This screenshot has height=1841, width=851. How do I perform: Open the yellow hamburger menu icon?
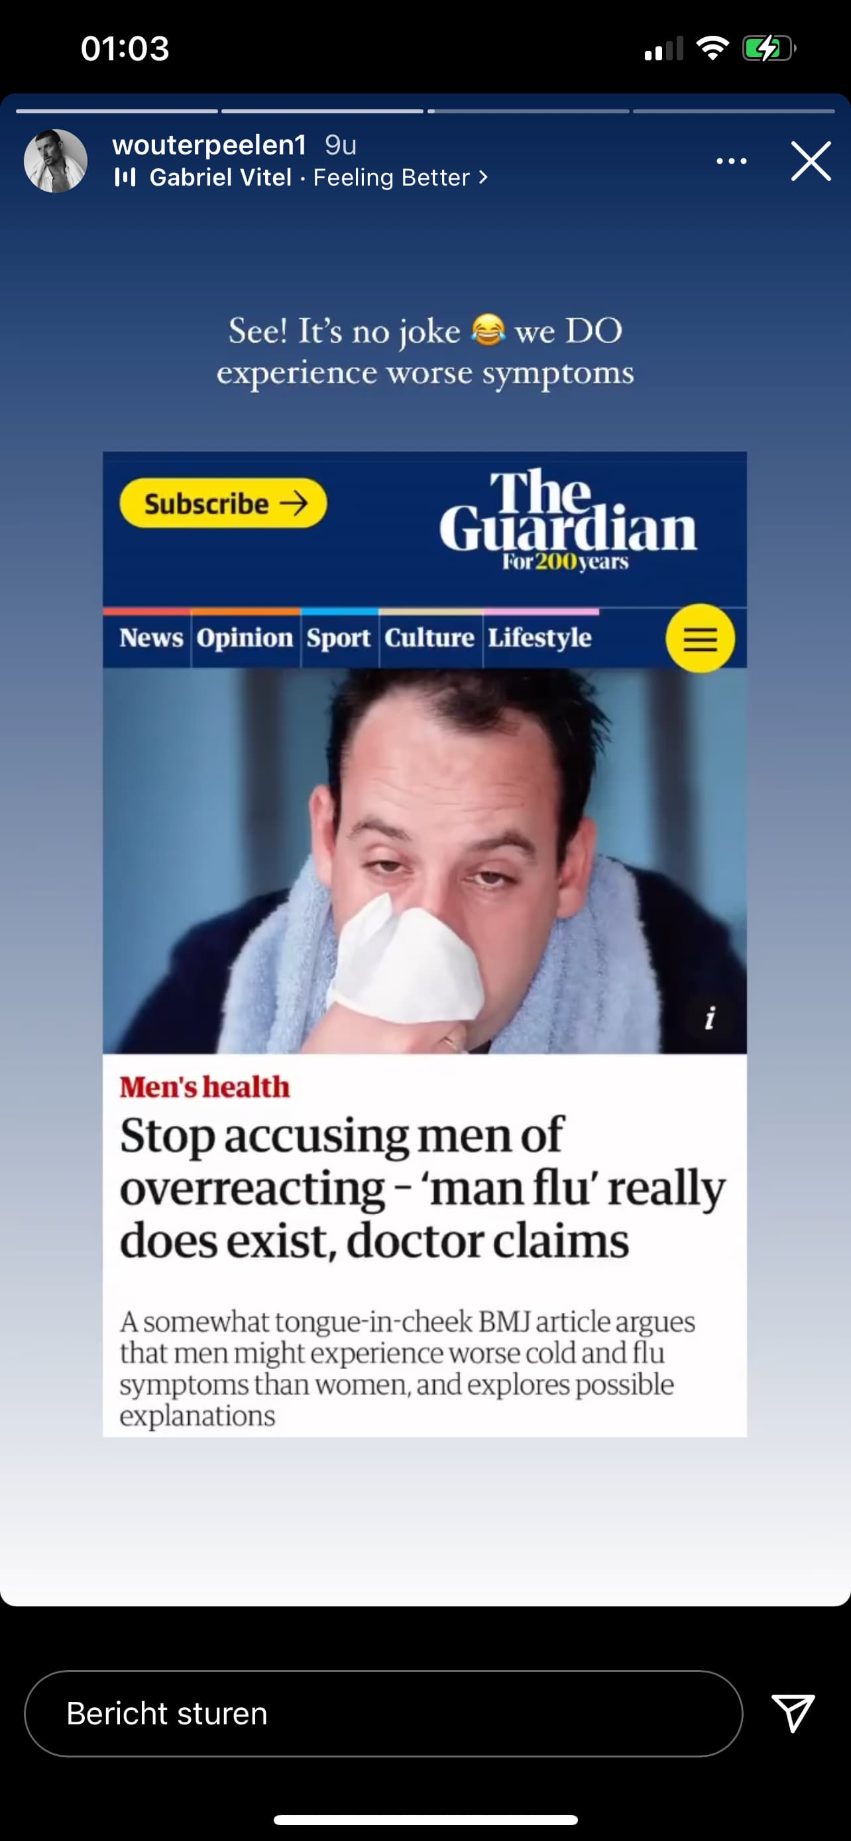pyautogui.click(x=701, y=638)
